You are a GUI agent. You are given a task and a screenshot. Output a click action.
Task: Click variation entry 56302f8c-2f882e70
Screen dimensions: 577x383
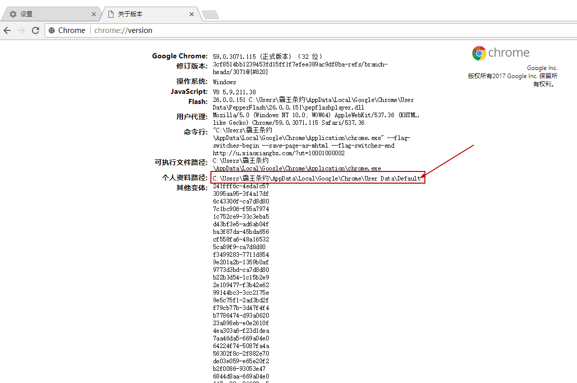pyautogui.click(x=241, y=354)
